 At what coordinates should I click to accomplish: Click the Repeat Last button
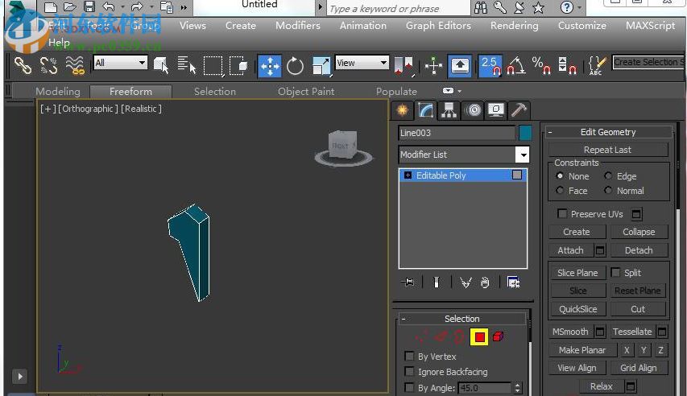[x=608, y=150]
